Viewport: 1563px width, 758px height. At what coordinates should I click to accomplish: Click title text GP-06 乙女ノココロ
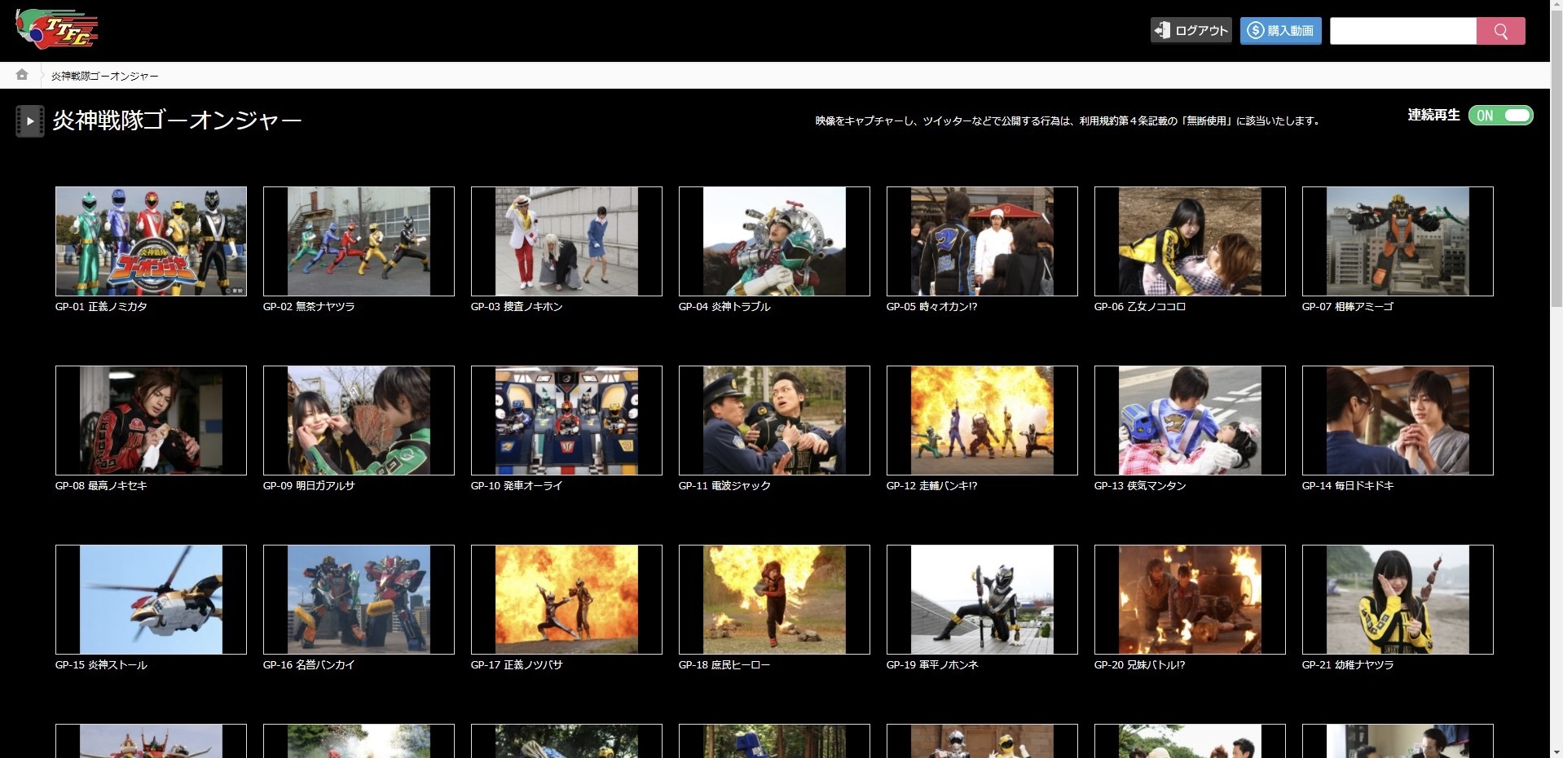[1140, 307]
